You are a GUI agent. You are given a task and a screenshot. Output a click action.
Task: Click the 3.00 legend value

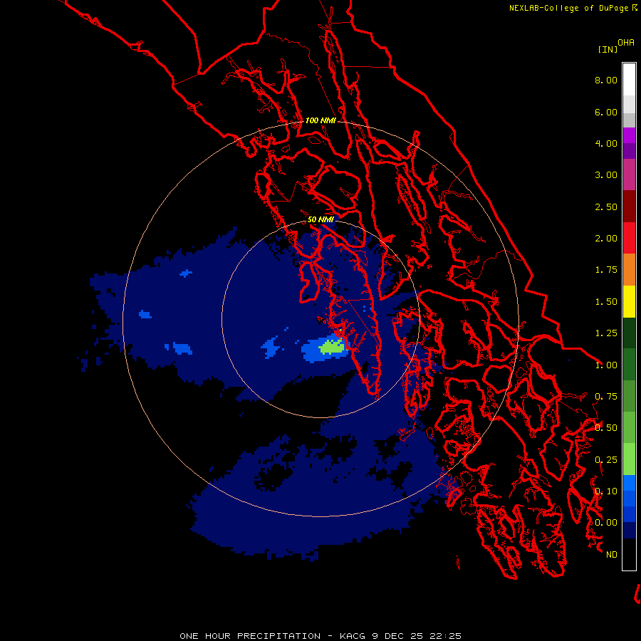click(606, 175)
